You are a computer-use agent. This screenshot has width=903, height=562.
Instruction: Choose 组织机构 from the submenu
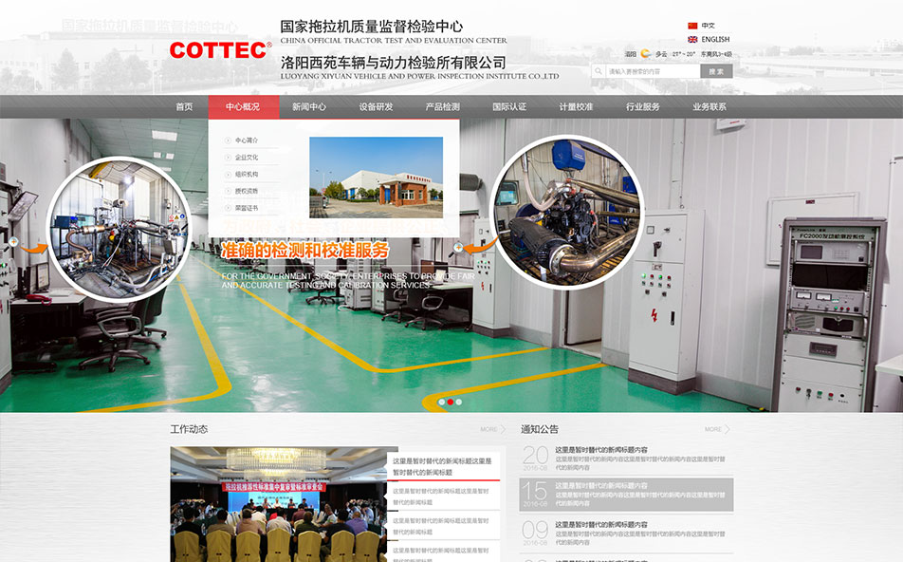247,175
